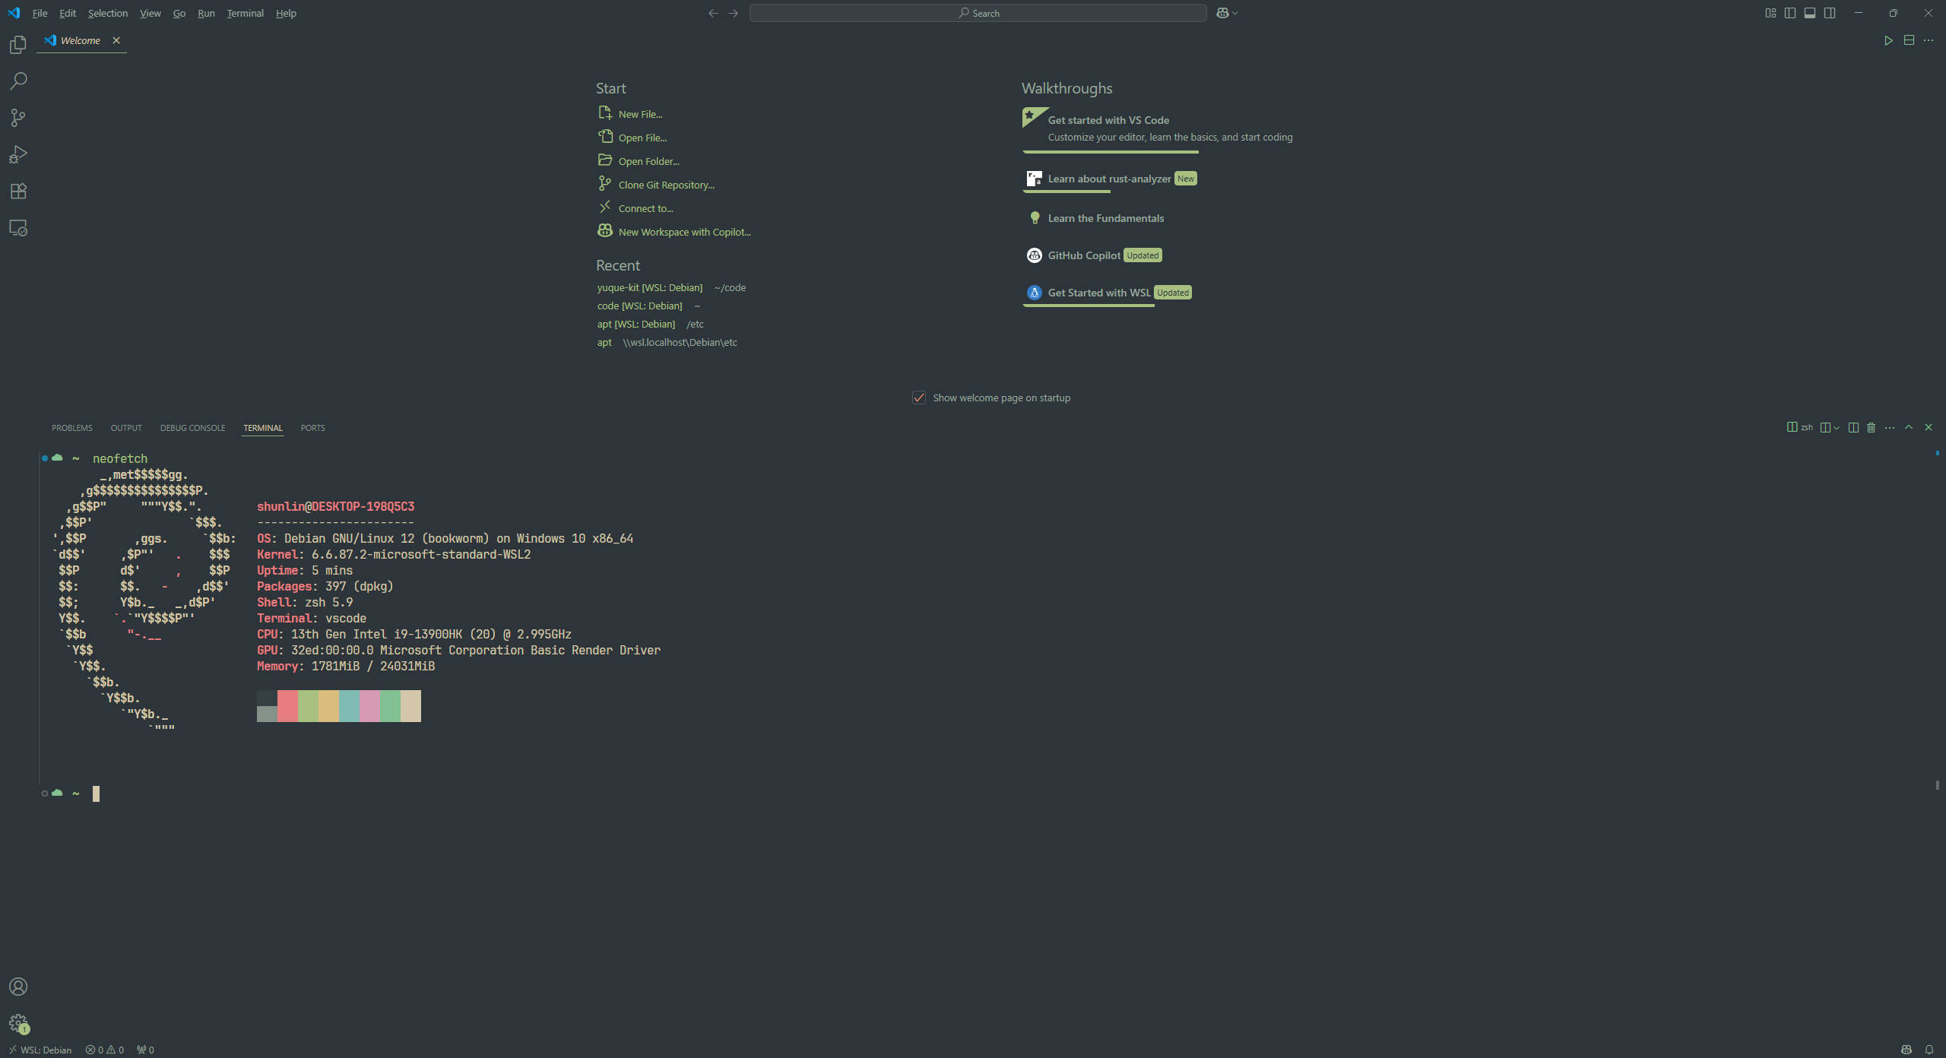
Task: Open the Selection menu
Action: [108, 13]
